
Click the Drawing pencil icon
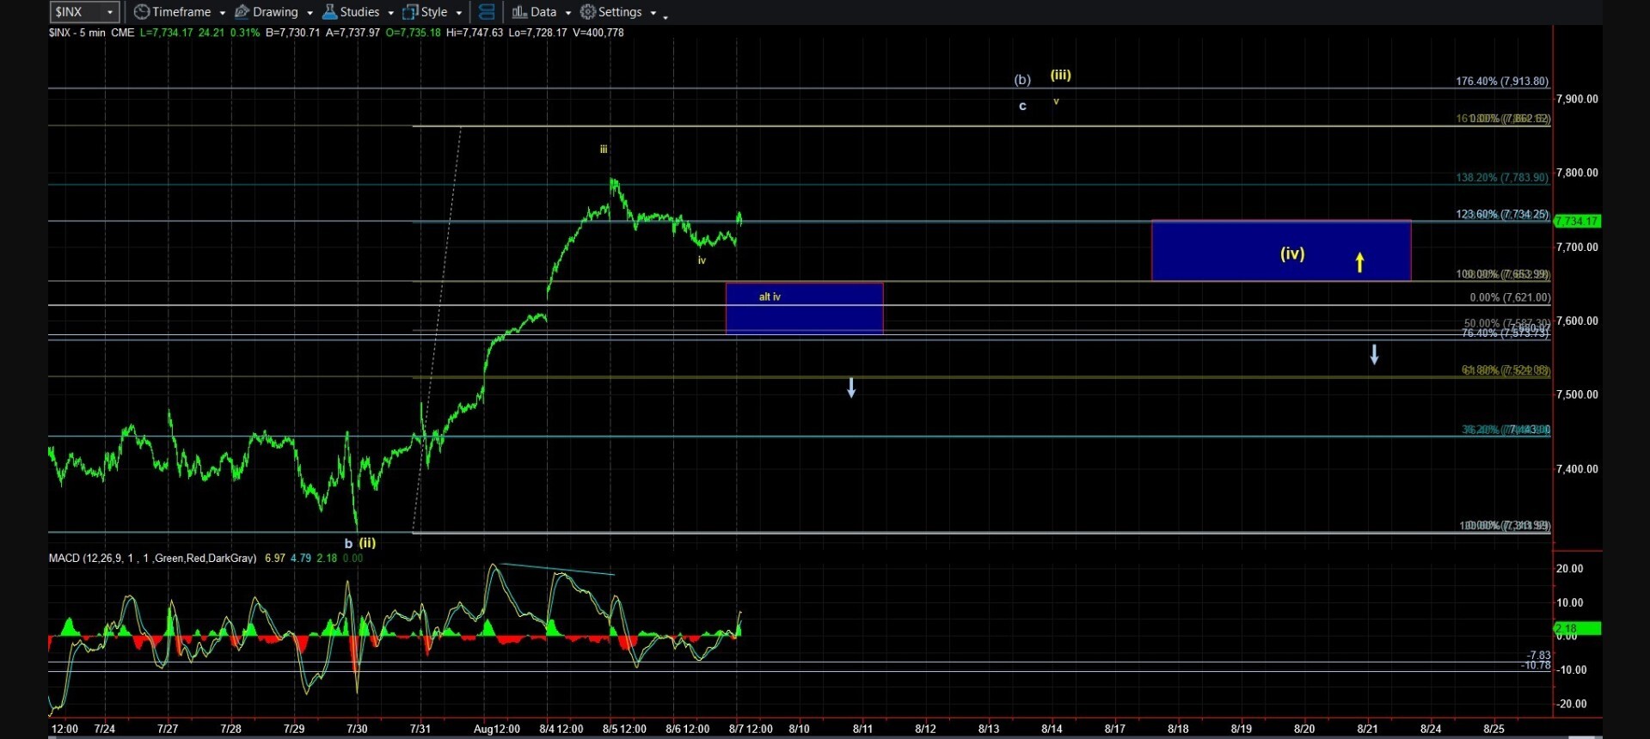pyautogui.click(x=242, y=12)
